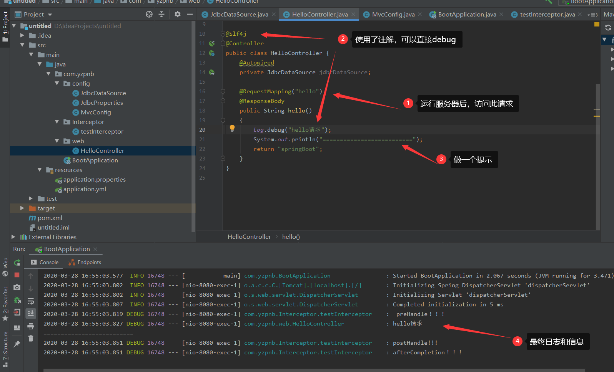Click the locate file crosshair icon in Project panel
This screenshot has height=372, width=614.
(x=149, y=14)
